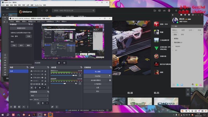This screenshot has height=117, width=208.
Task: Step the 300 ms transition duration spinner
Action: [x=47, y=99]
